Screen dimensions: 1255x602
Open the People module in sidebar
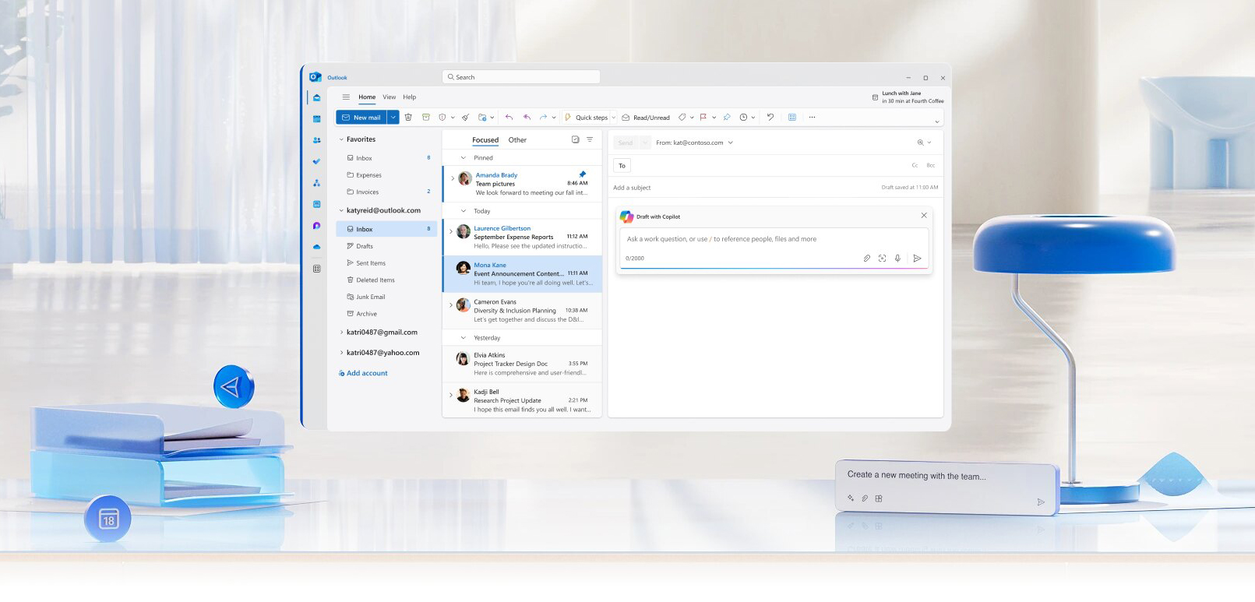point(316,140)
